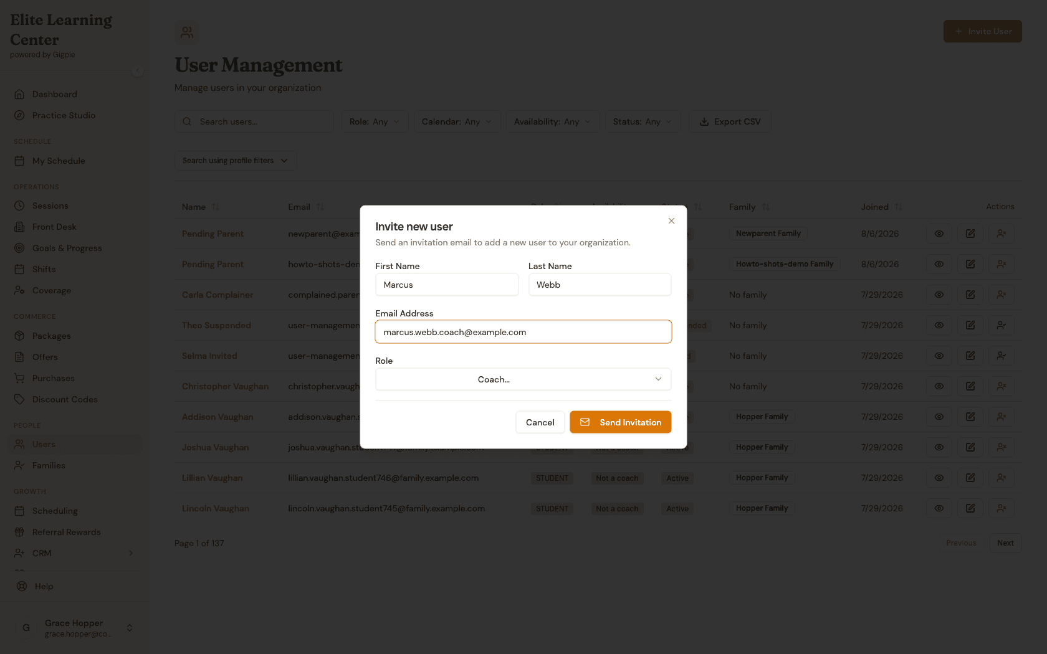This screenshot has height=654, width=1047.
Task: Click the Referral Rewards gift icon
Action: tap(19, 532)
